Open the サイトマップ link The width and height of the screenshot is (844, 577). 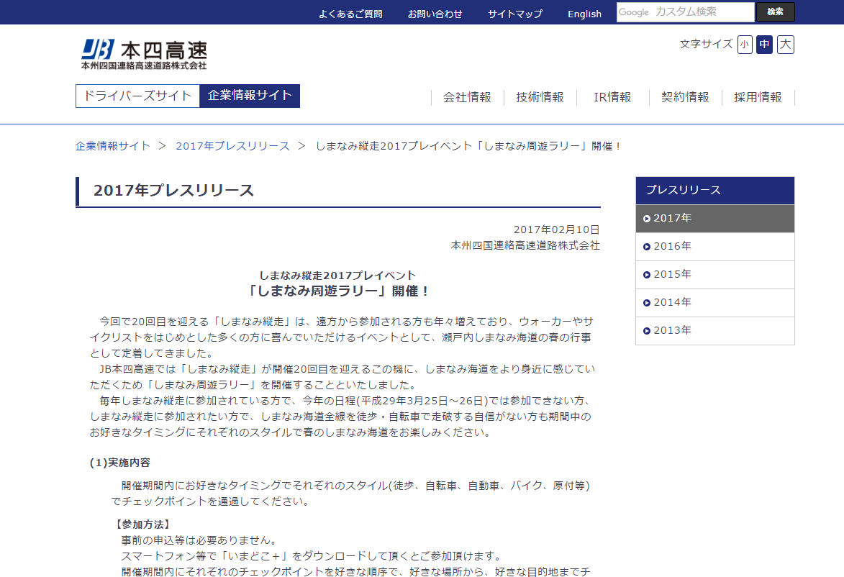pyautogui.click(x=515, y=14)
